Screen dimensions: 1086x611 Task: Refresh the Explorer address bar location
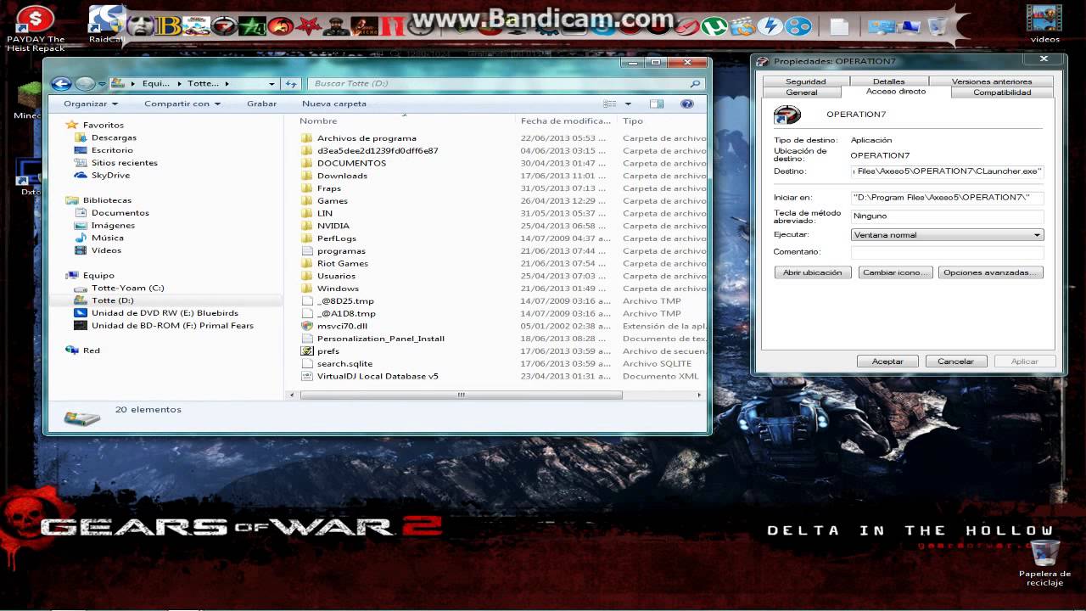(x=291, y=83)
